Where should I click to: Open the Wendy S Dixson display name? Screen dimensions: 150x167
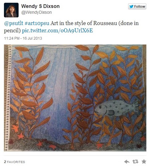coord(40,6)
